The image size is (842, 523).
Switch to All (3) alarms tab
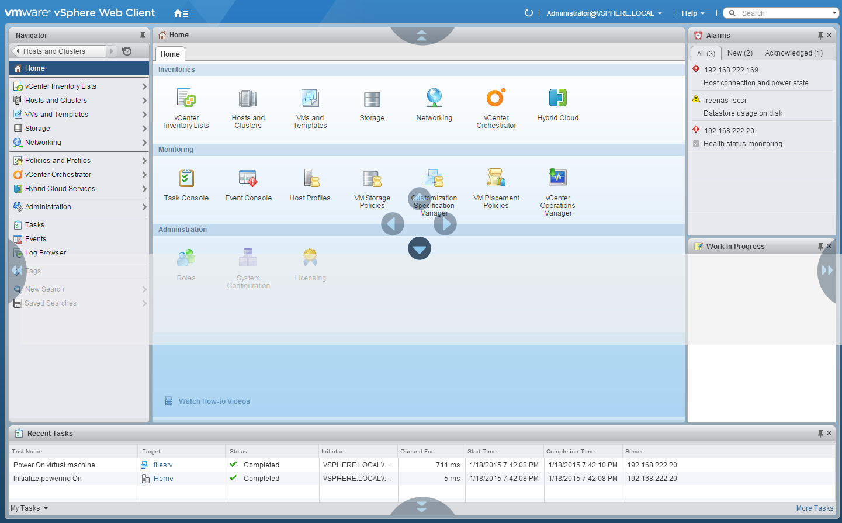click(x=706, y=53)
